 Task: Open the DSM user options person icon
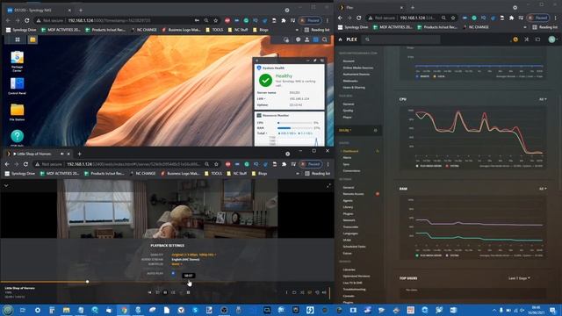click(306, 39)
